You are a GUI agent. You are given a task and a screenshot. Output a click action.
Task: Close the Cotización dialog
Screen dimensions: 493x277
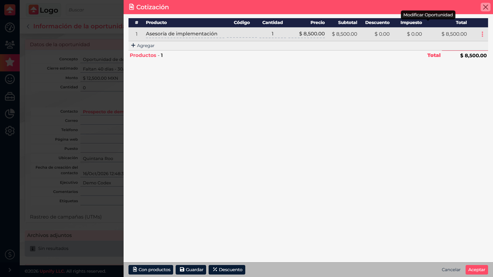point(486,7)
